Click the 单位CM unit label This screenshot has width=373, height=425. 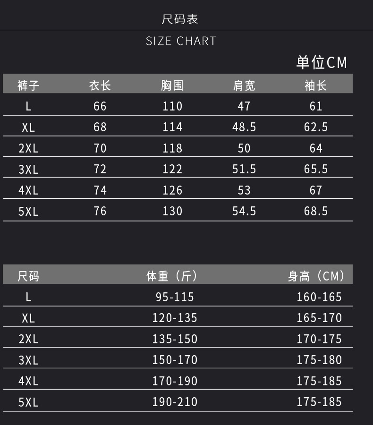click(322, 62)
